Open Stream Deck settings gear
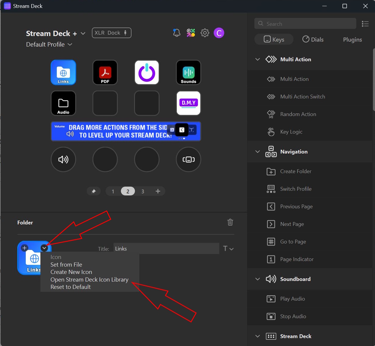375x346 pixels. tap(205, 33)
